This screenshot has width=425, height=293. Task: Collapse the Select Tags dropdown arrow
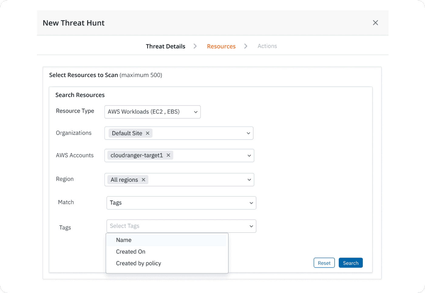click(251, 226)
